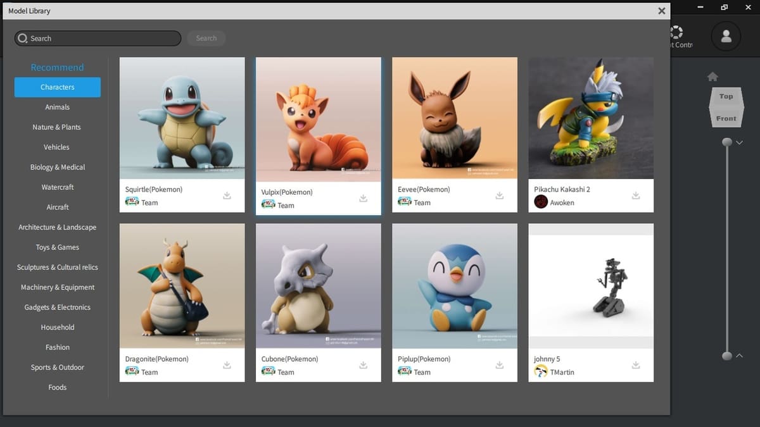The height and width of the screenshot is (427, 760).
Task: Download the Pikachu Kakashi 2 model
Action: click(636, 195)
